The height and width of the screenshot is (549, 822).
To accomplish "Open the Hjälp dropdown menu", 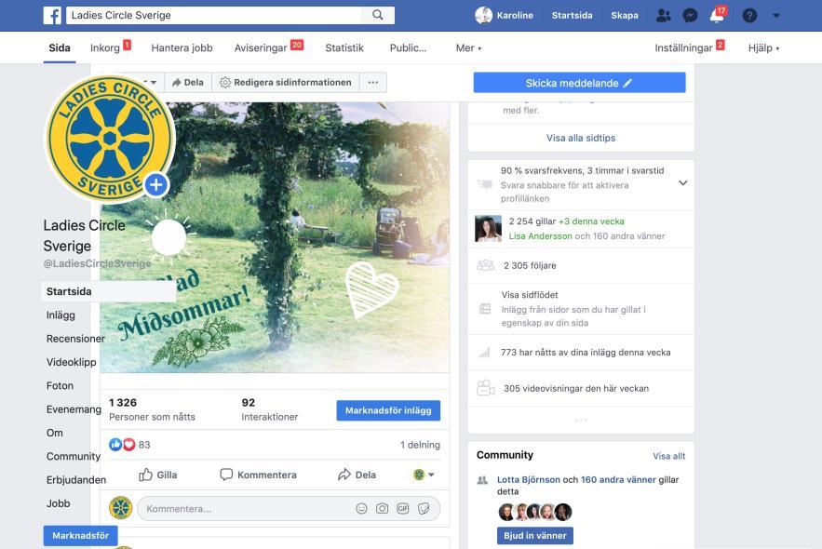I will click(763, 48).
